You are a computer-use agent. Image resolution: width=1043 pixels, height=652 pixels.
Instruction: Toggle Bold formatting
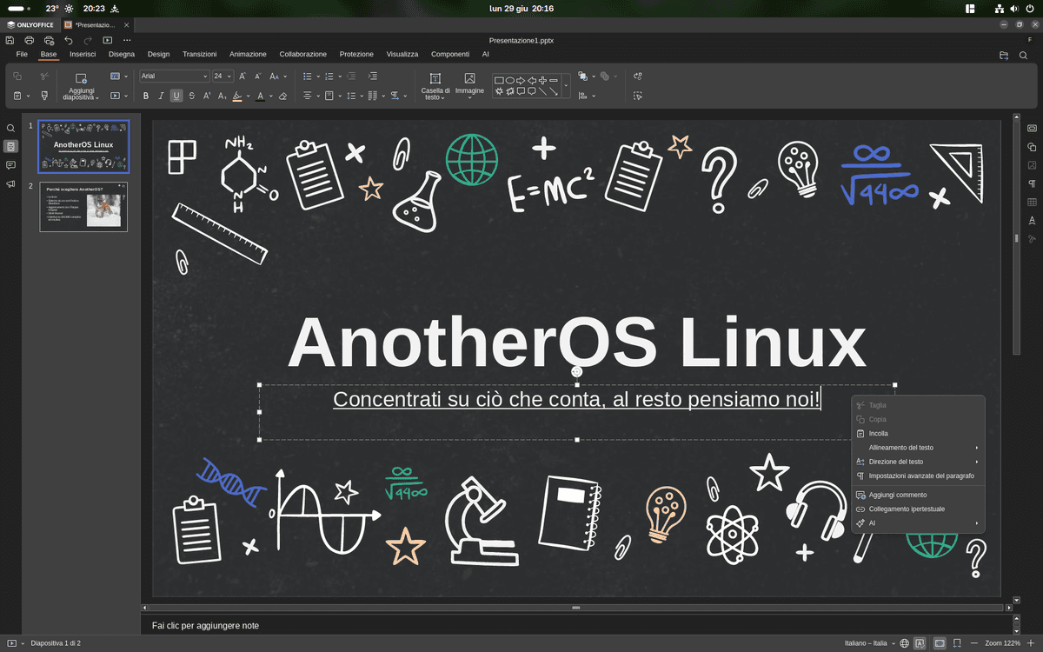(146, 96)
